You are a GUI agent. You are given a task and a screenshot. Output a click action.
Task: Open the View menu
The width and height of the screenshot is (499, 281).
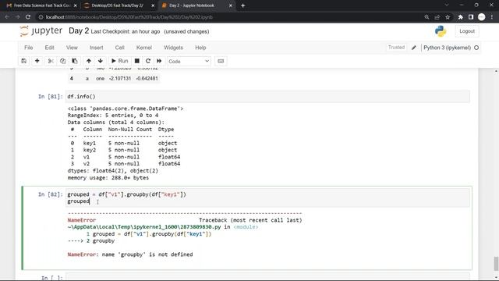(72, 48)
